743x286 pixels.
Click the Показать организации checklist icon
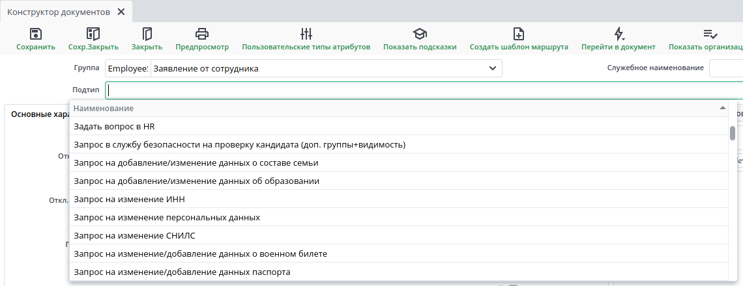(x=710, y=34)
